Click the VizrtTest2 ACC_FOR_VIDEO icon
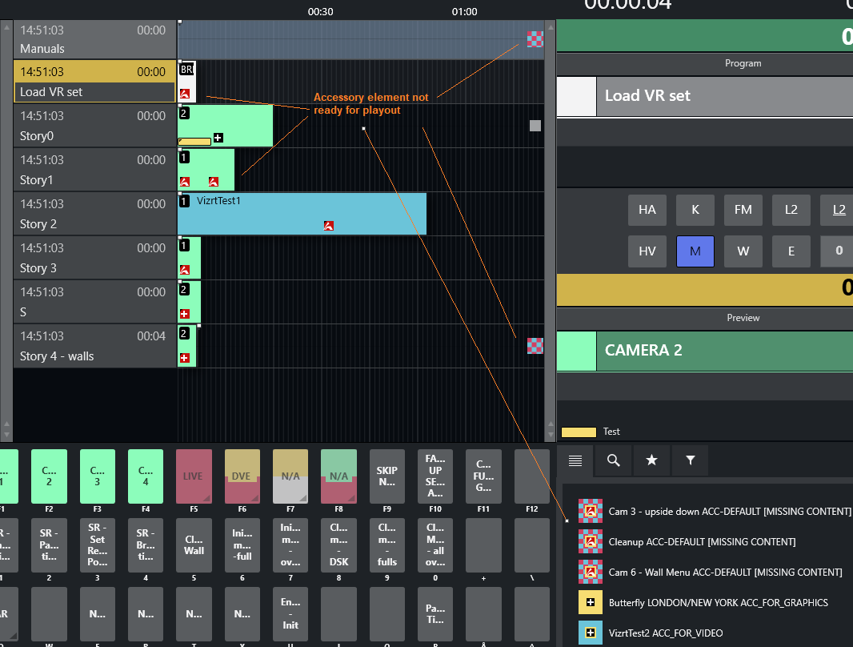 pyautogui.click(x=591, y=633)
